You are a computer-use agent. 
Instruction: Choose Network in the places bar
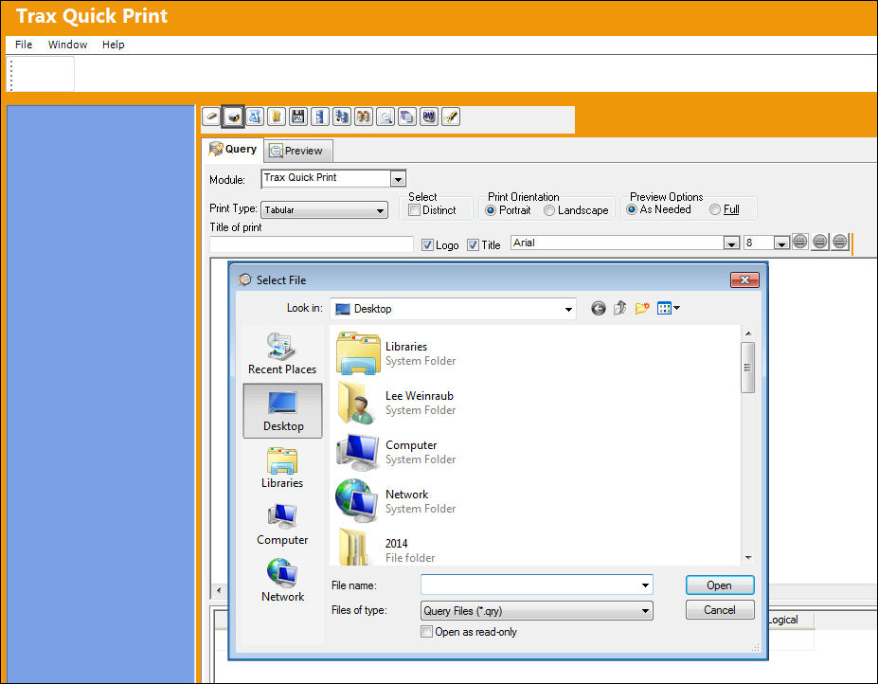pos(282,581)
